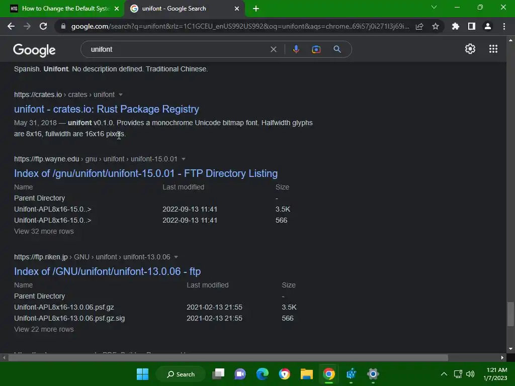Screen dimensions: 515x386
Task: Click Unifont-APL8x16-13.0.06.psf.gz.sig file name
Action: pos(69,318)
